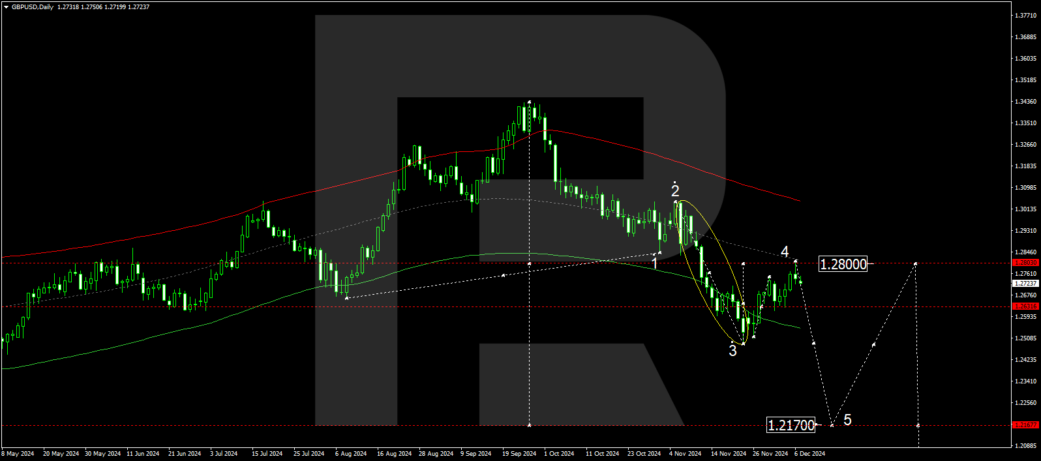Click the red 1.21677 price tag
Viewport: 1041px width, 461px height.
point(1025,425)
